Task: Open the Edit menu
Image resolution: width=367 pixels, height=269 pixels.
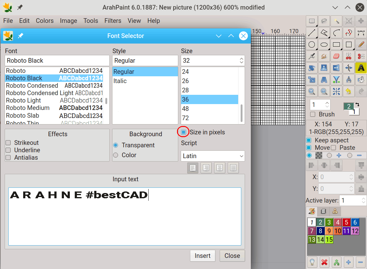Action: point(24,21)
